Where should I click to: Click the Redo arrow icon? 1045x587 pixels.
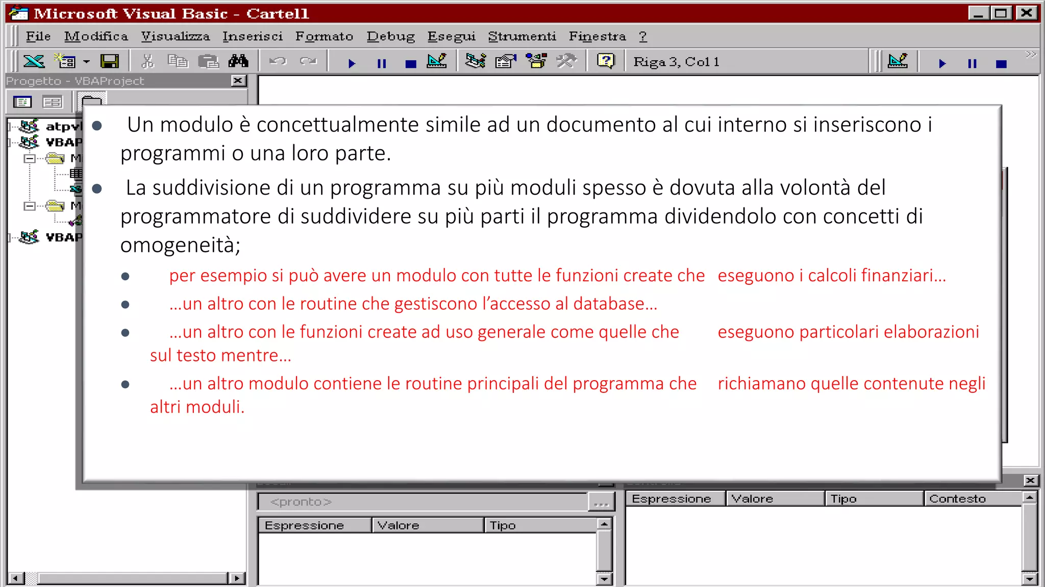click(308, 62)
